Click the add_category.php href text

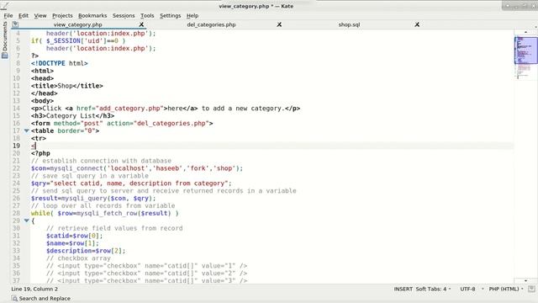pos(129,109)
